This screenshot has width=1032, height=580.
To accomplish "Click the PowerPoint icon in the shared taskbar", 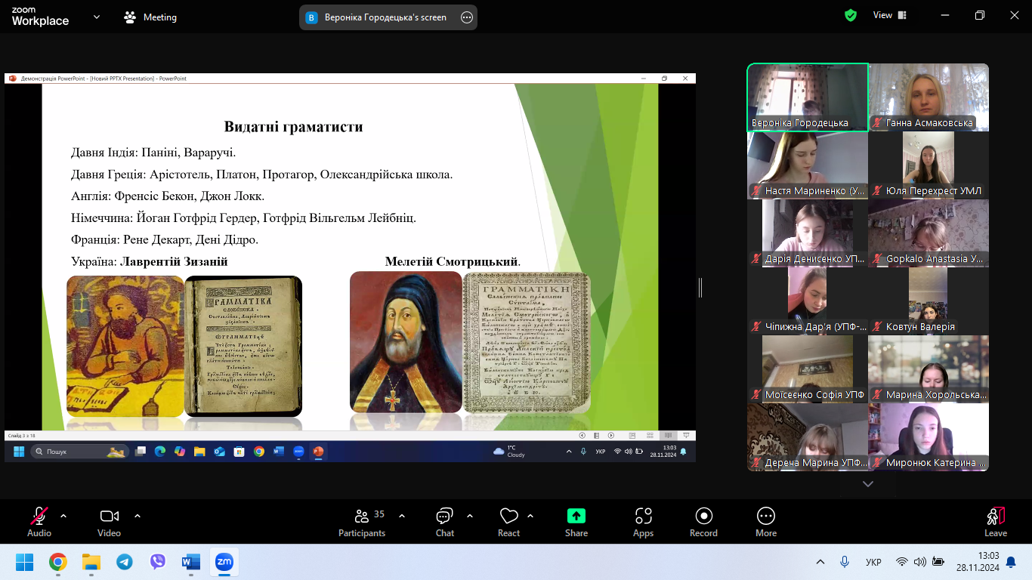I will tap(318, 452).
